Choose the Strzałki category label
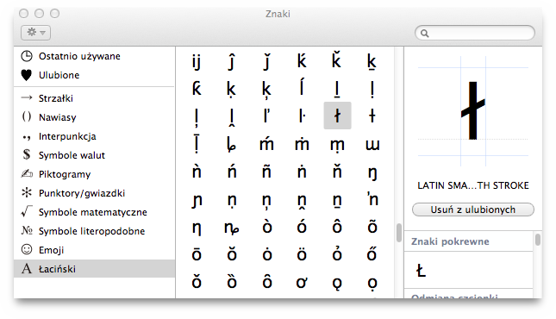556x319 pixels. [x=56, y=98]
